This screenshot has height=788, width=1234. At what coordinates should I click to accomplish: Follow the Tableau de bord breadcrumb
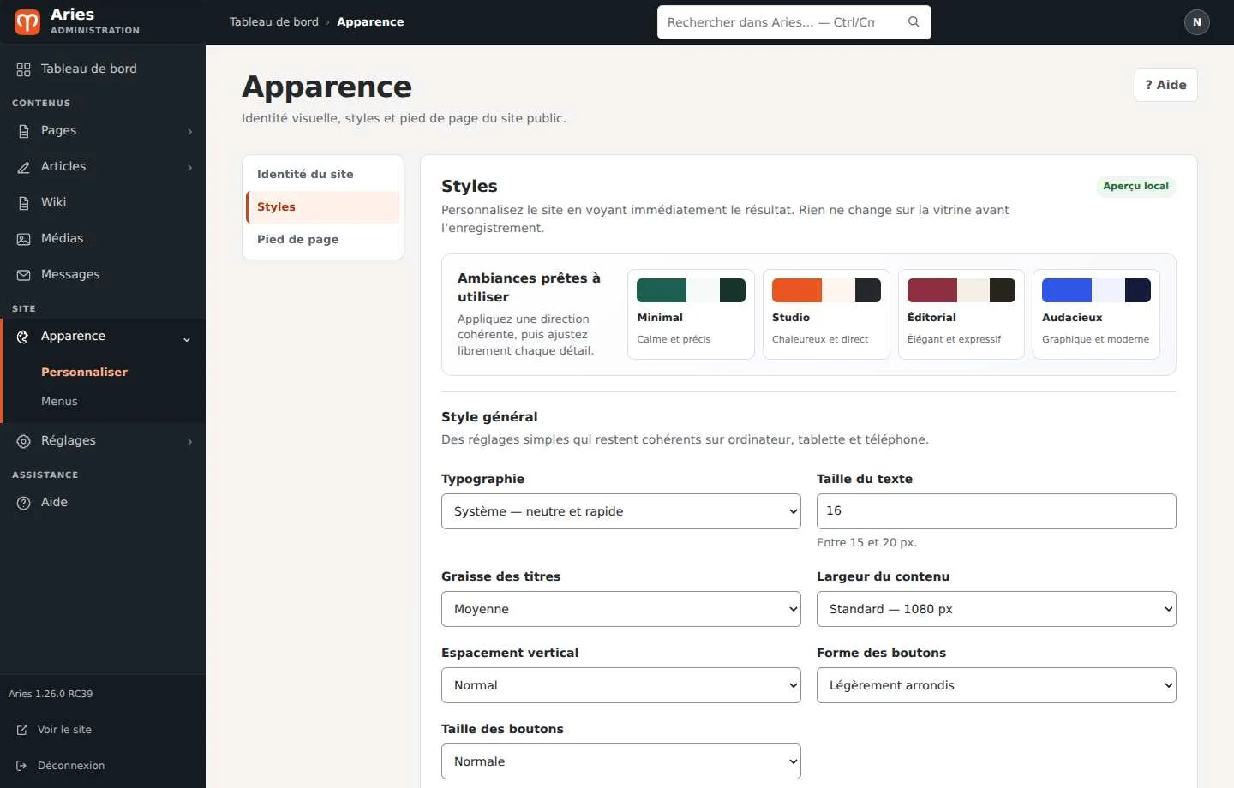coord(273,22)
